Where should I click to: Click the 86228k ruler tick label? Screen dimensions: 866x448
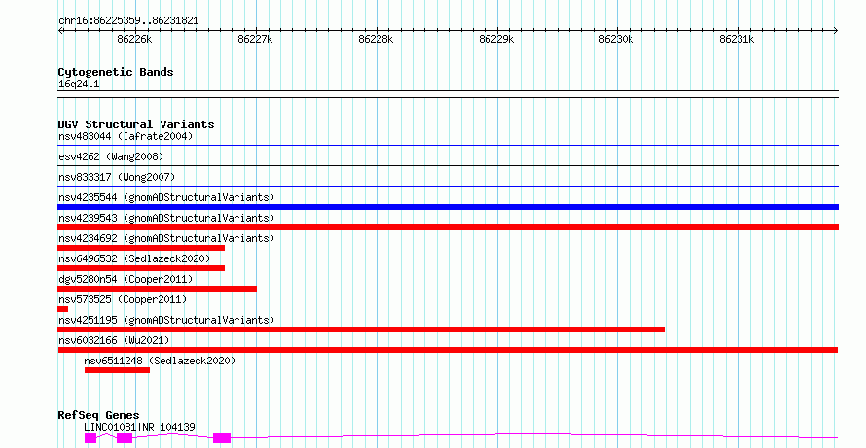[376, 40]
